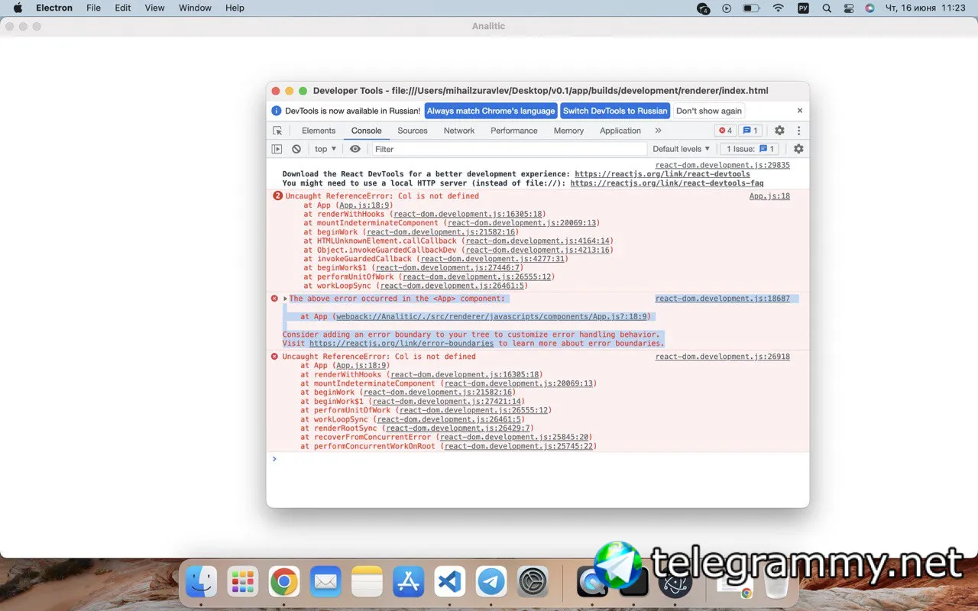Screen dimensions: 978x611
Task: Open the File menu
Action: 93,8
